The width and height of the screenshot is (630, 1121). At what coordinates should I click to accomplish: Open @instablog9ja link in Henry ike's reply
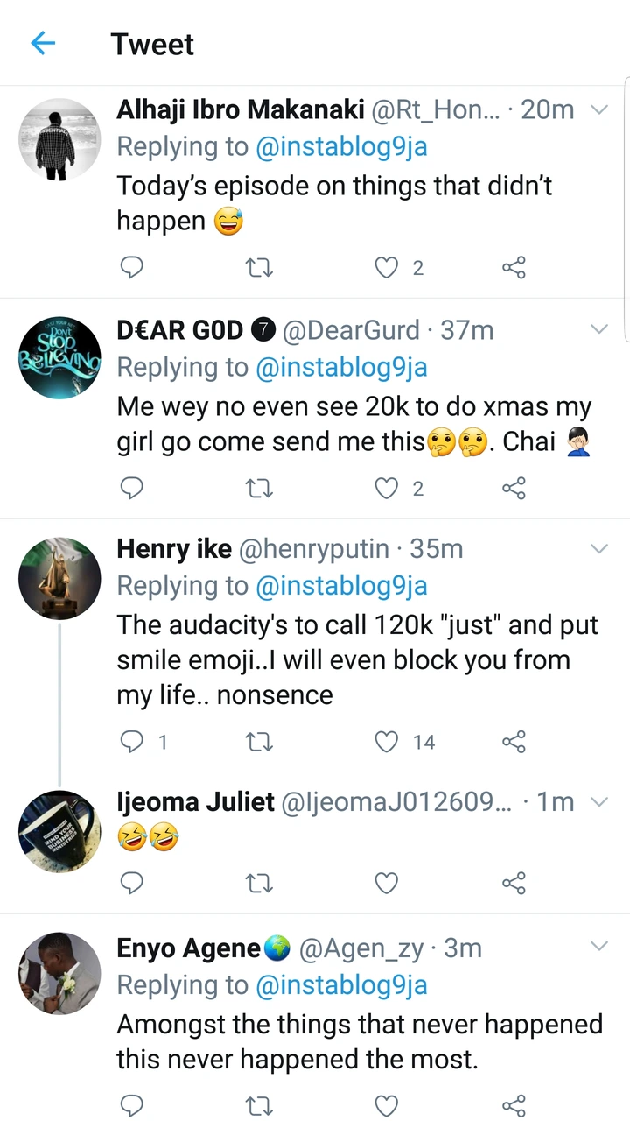click(341, 586)
